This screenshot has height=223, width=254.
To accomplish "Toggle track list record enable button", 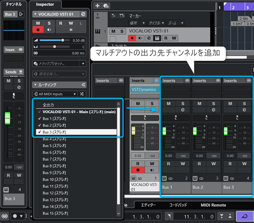I will (132, 38).
